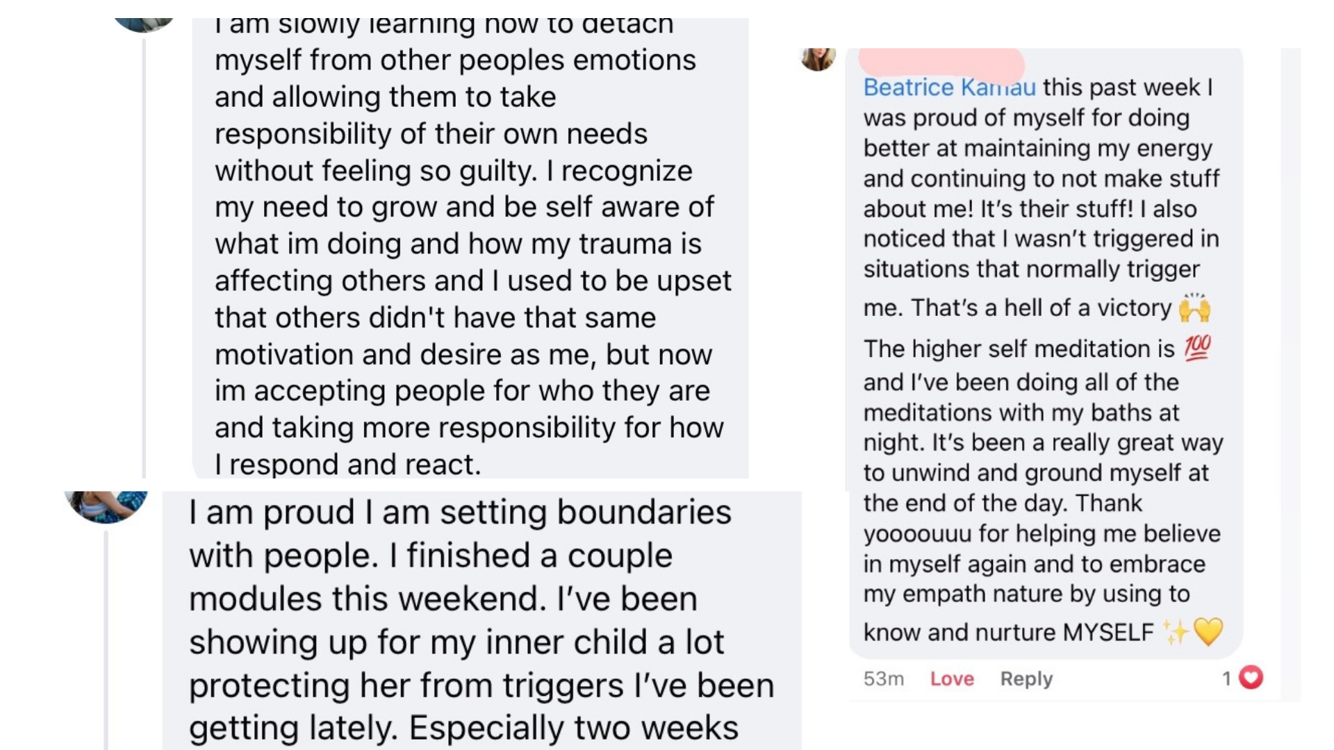This screenshot has width=1334, height=750.
Task: Click thread line under top-left avatar
Action: (144, 257)
